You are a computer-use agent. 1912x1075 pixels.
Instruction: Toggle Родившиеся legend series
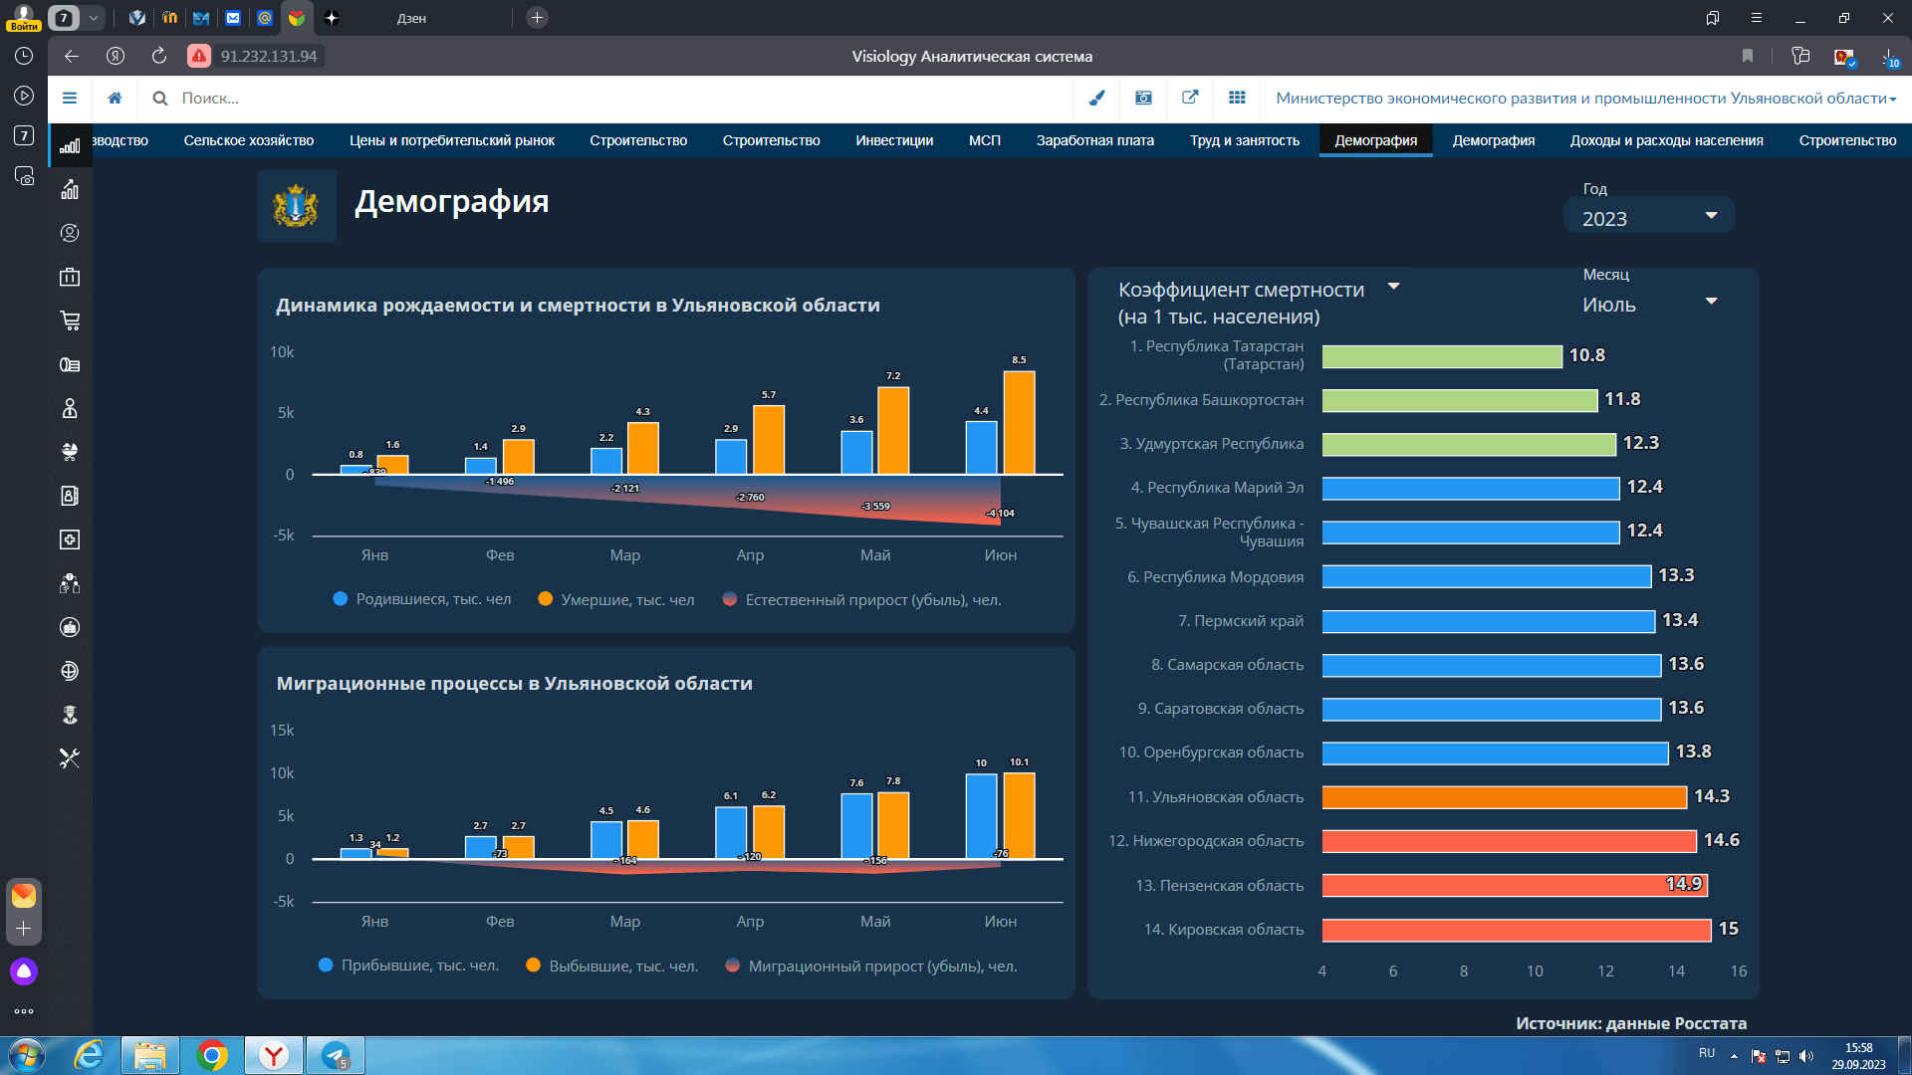422,599
